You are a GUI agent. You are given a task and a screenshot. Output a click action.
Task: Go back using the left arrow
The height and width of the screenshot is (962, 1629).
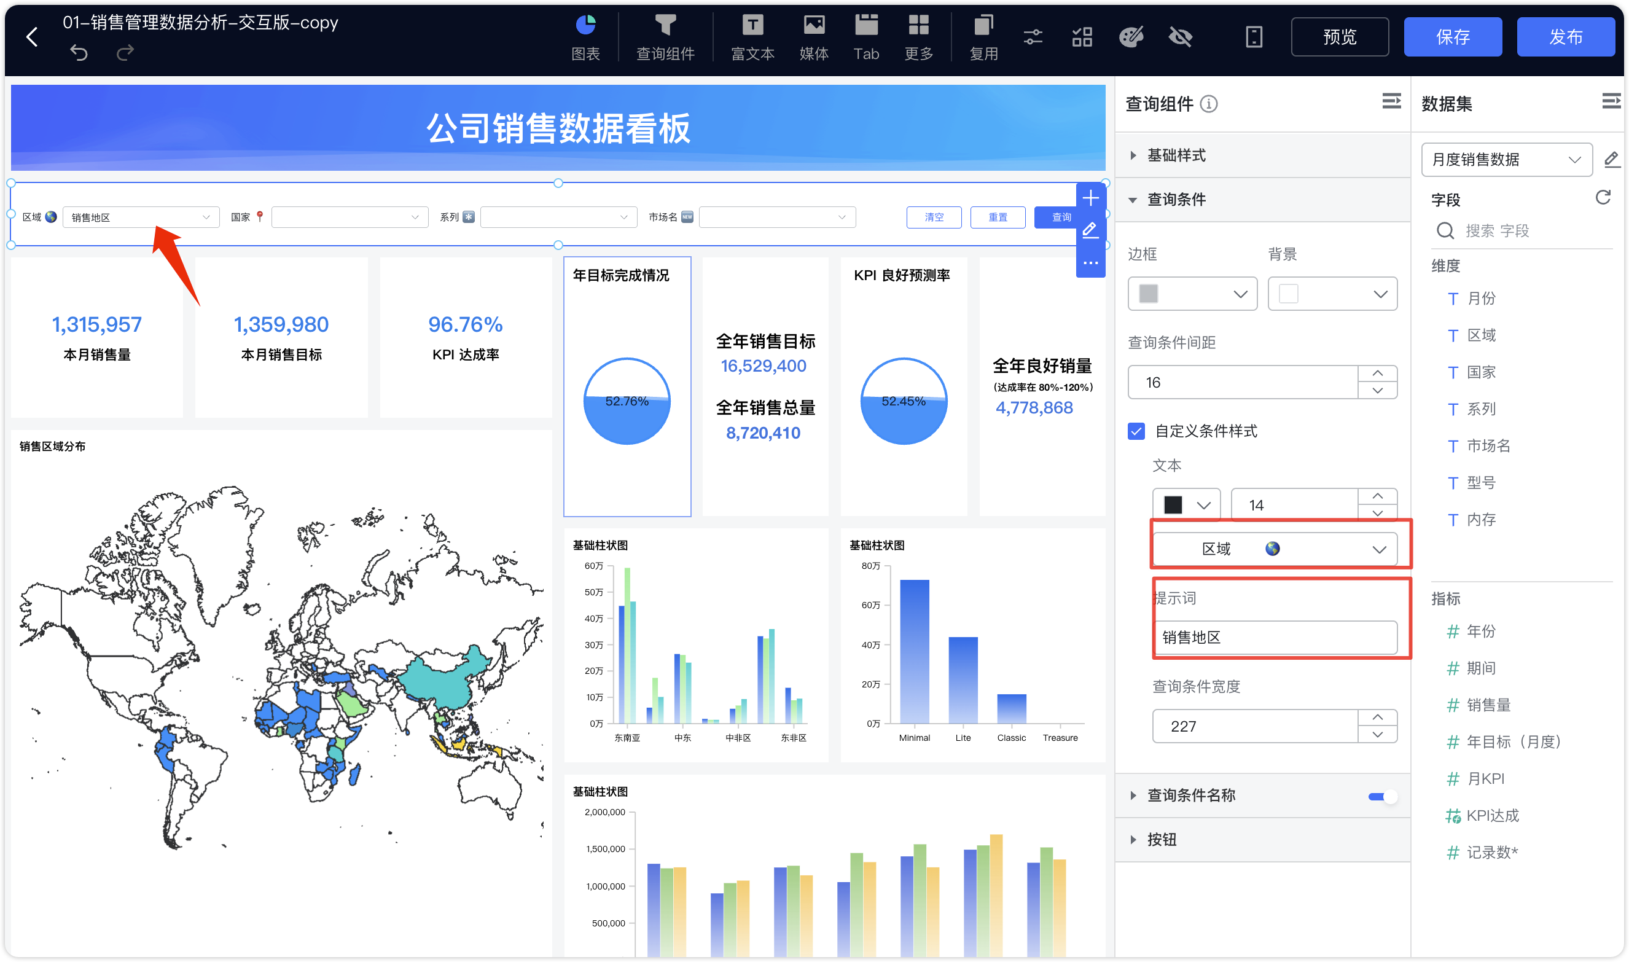point(32,37)
